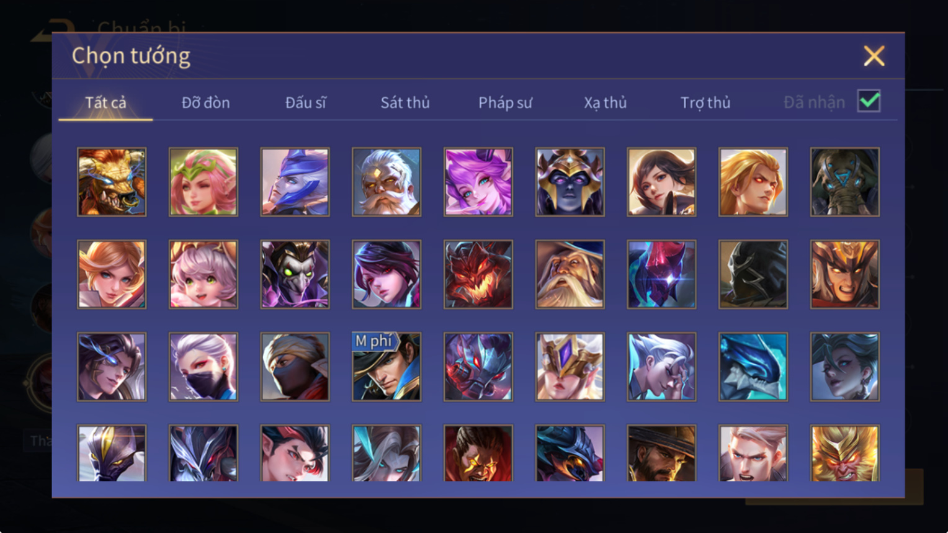Screen dimensions: 948x533
Task: Show the 'Đấu sĩ' hero tab
Action: pos(305,102)
